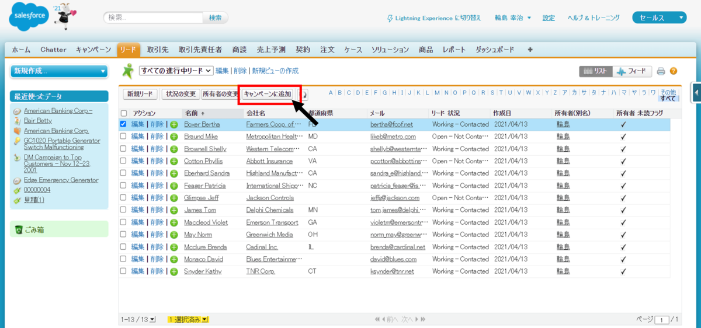Viewport: 701px width, 328px height.
Task: Open the Chatter tab
Action: pyautogui.click(x=53, y=50)
